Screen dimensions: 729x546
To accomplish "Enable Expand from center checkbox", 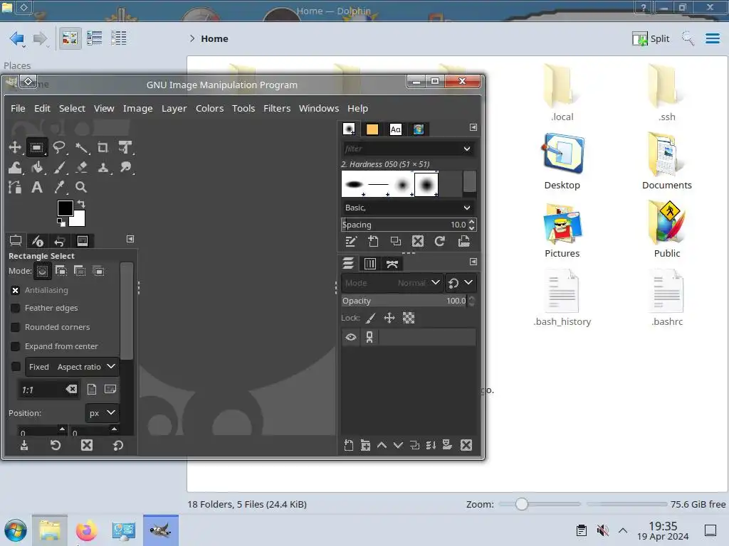I will [16, 346].
